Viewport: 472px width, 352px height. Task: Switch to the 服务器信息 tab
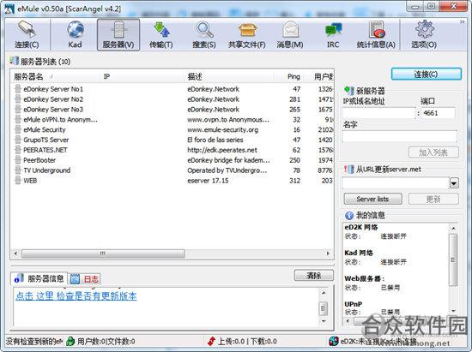tap(39, 278)
